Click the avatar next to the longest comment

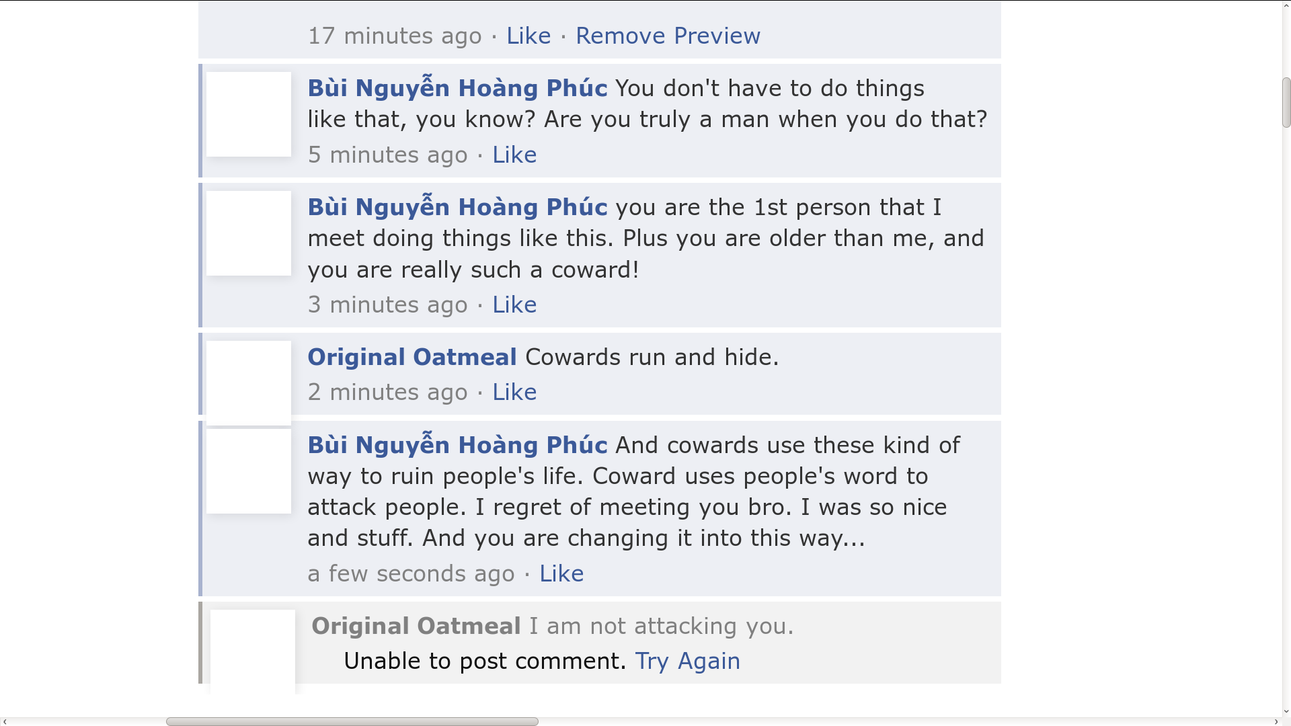pyautogui.click(x=249, y=471)
